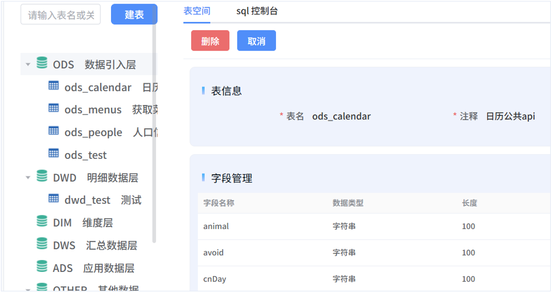Select the dwd_test table icon
The image size is (551, 292).
53,199
